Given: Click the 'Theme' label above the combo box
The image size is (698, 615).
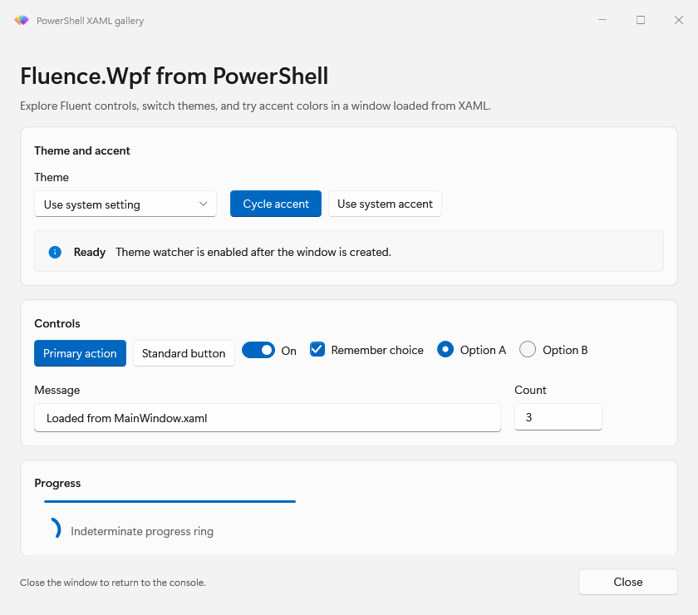Looking at the screenshot, I should 52,177.
